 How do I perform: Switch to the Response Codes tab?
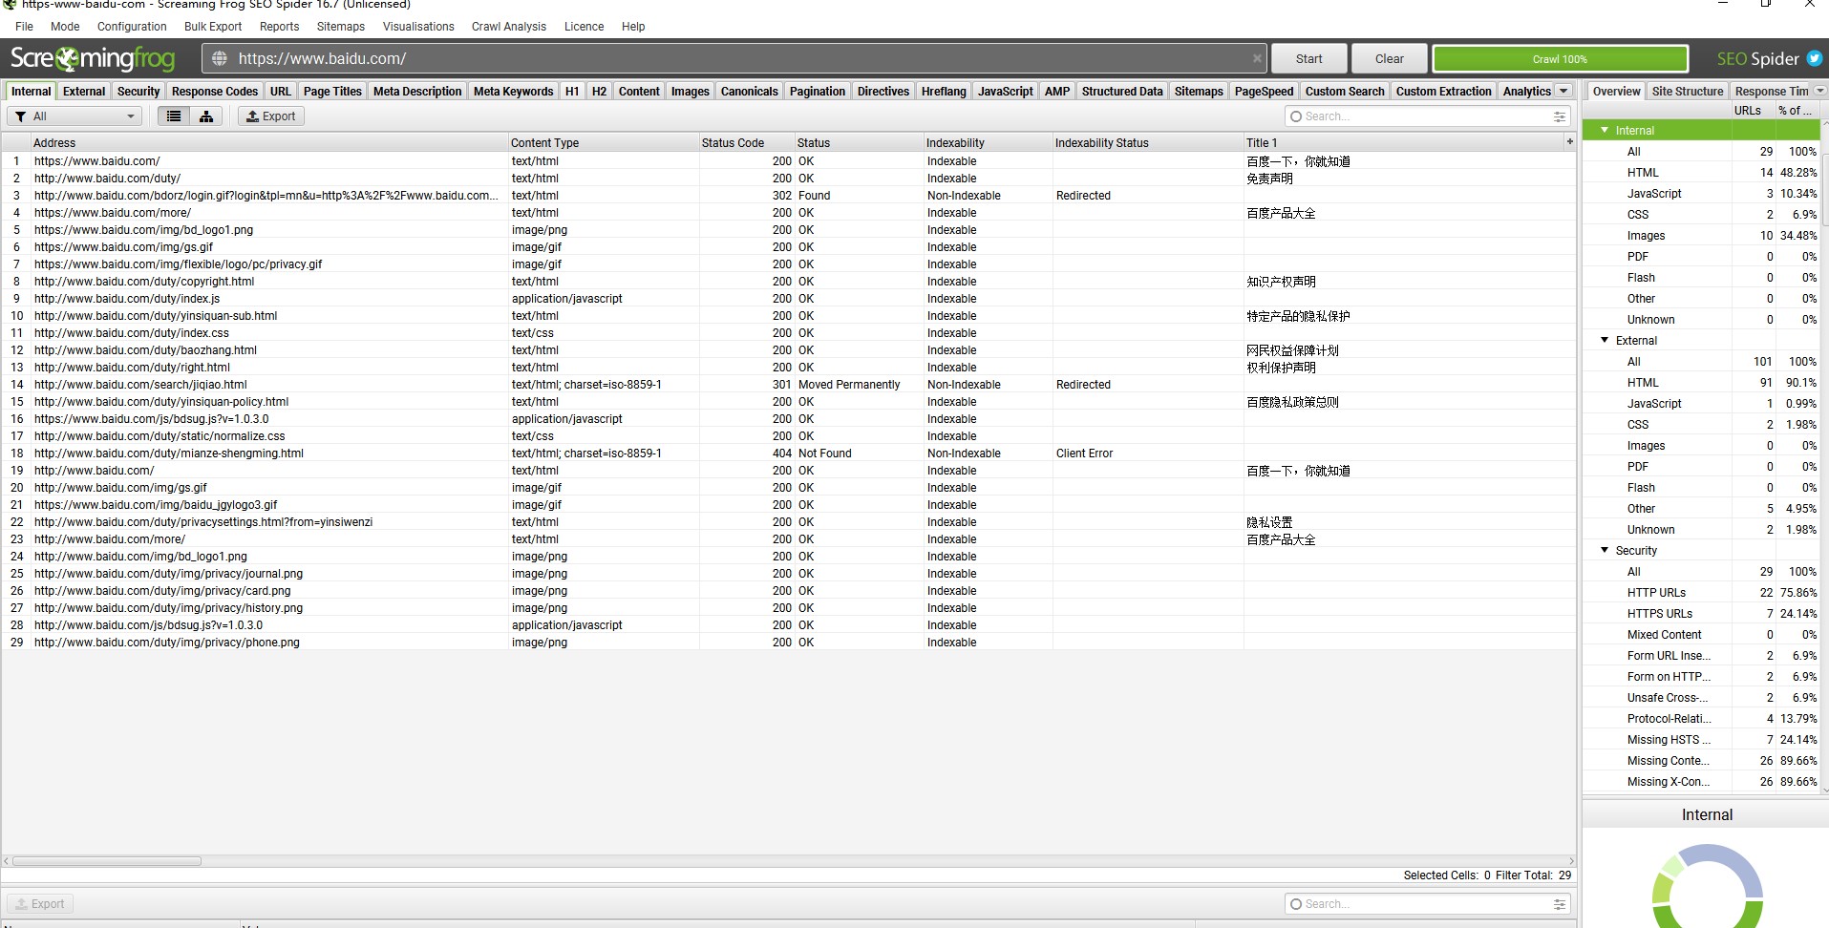215,92
